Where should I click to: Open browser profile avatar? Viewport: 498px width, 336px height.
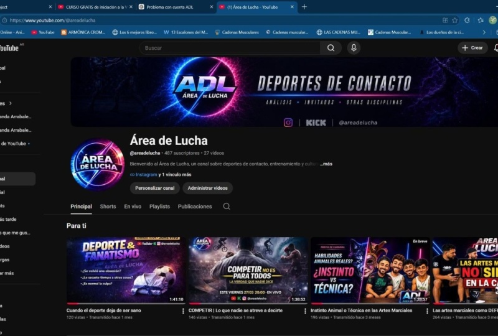[x=493, y=21]
